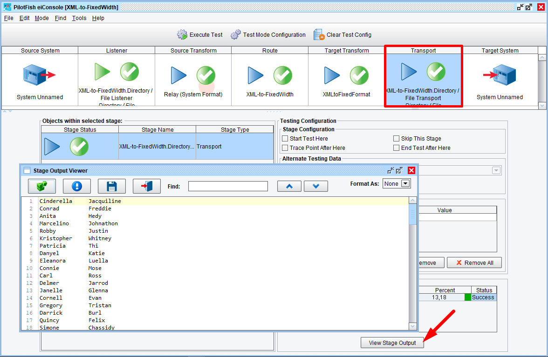The height and width of the screenshot is (357, 548).
Task: Click the Execute Test gear icon
Action: [182, 34]
